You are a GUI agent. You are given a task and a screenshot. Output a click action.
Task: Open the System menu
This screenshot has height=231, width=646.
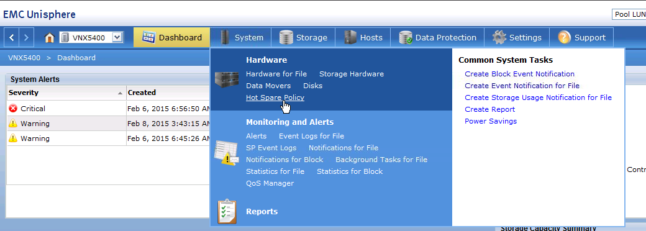pos(240,37)
